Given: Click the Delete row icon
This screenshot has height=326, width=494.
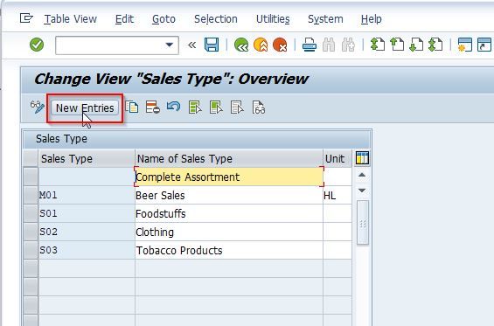Looking at the screenshot, I should pyautogui.click(x=153, y=108).
